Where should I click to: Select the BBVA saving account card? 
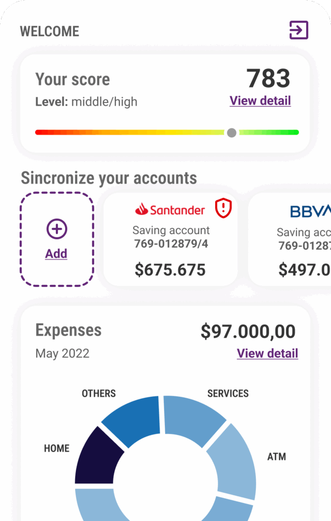[x=292, y=239]
